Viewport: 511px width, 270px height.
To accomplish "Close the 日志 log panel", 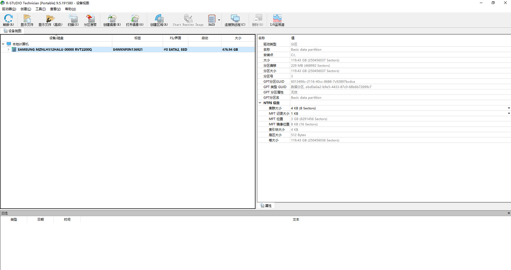I will pos(509,213).
